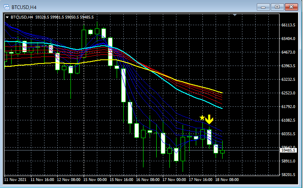The image size is (303, 188).
Task: Click the 11 Nov 16:00 time label
Action: click(x=42, y=180)
